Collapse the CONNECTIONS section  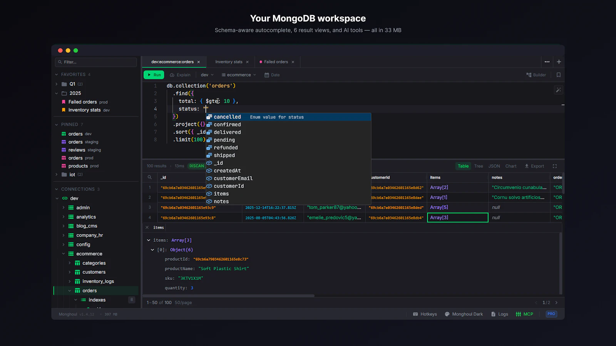coord(57,189)
